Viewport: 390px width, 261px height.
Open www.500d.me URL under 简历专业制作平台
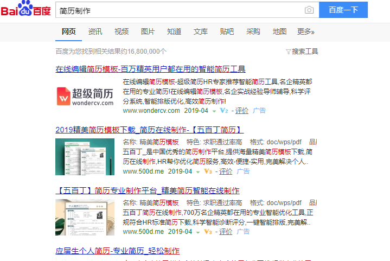point(143,232)
